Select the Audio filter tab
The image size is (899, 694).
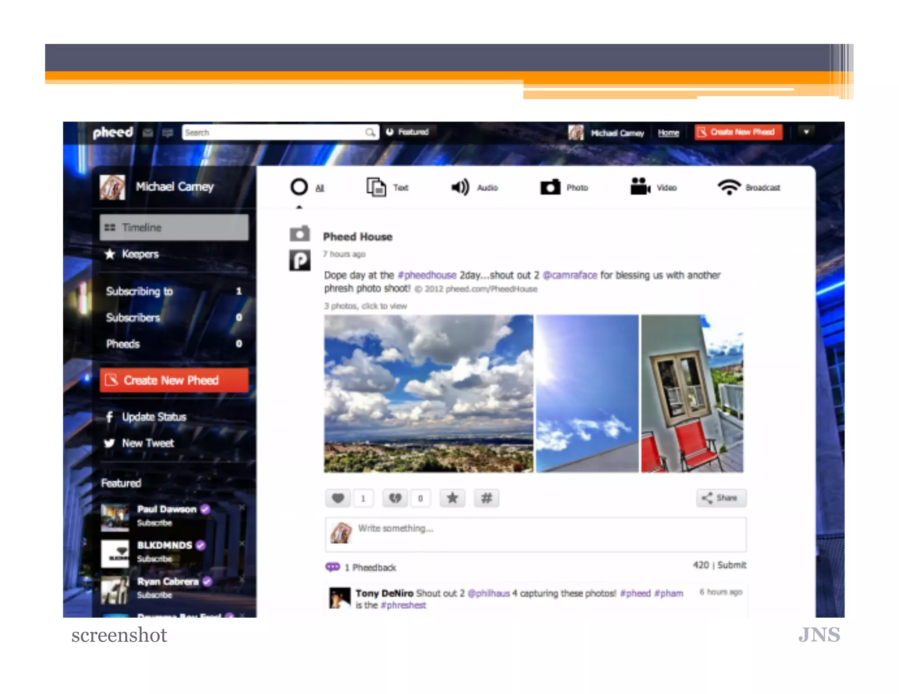tap(475, 187)
